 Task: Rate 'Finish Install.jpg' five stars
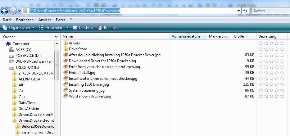click(282, 73)
